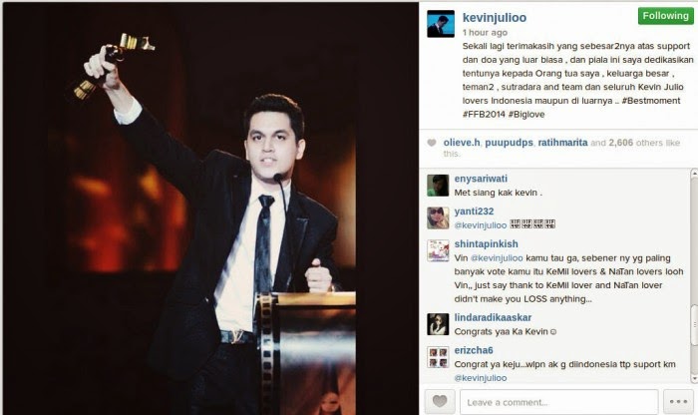Image resolution: width=698 pixels, height=415 pixels.
Task: Click the award ceremony photo
Action: [x=210, y=208]
